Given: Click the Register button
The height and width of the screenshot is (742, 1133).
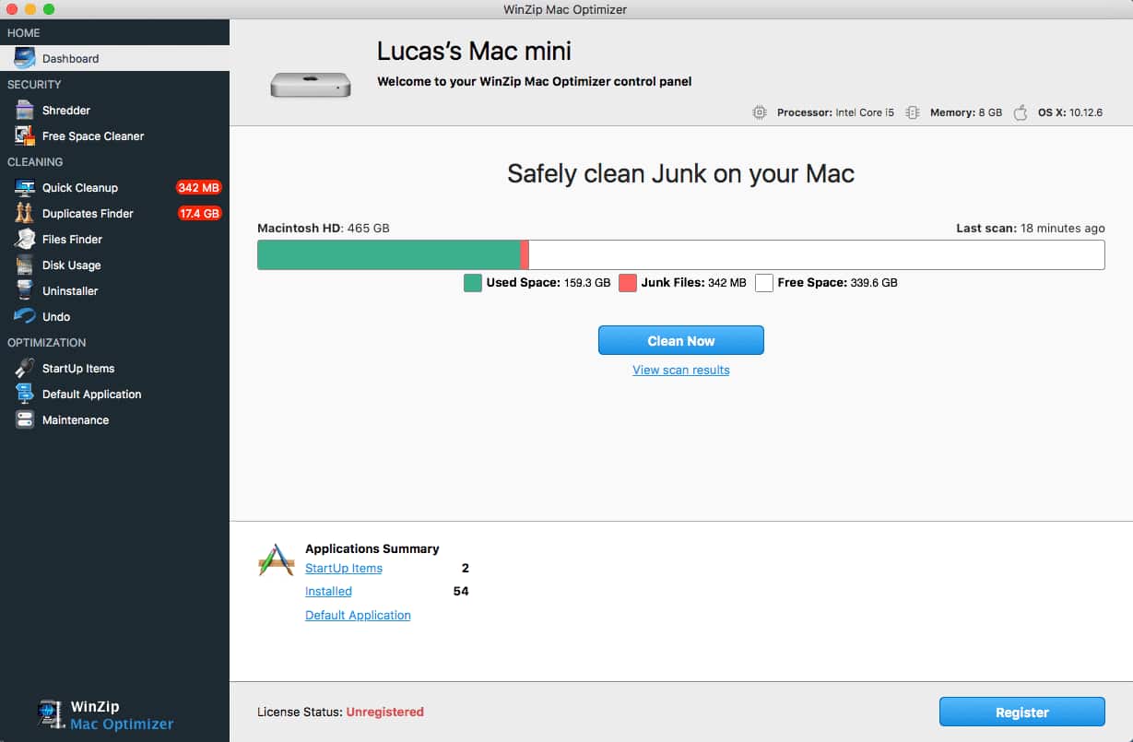Looking at the screenshot, I should 1022,712.
